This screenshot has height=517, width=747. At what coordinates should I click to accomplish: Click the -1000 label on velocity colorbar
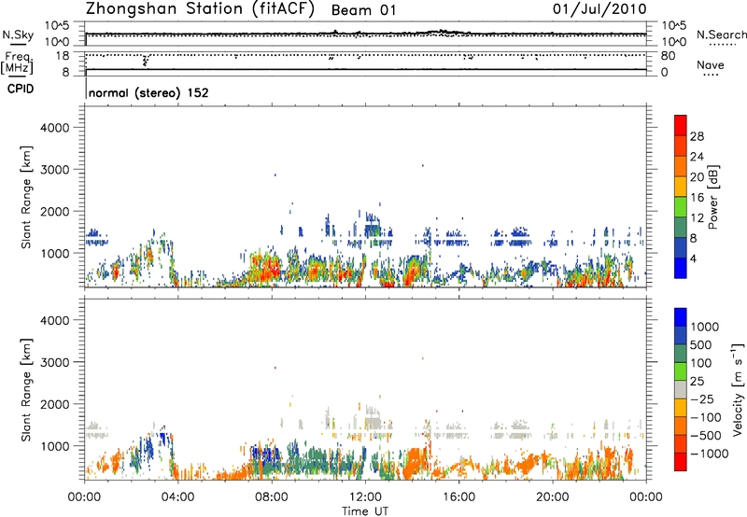pyautogui.click(x=709, y=454)
